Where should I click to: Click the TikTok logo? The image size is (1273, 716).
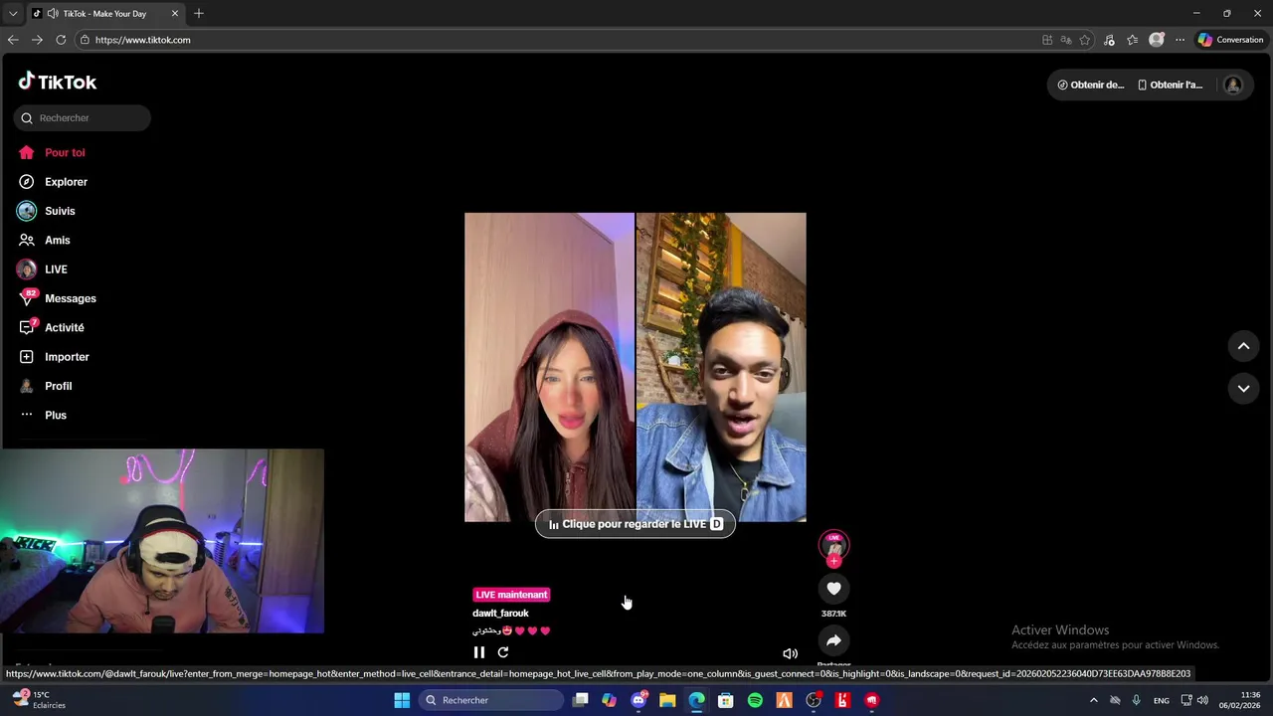[x=57, y=82]
